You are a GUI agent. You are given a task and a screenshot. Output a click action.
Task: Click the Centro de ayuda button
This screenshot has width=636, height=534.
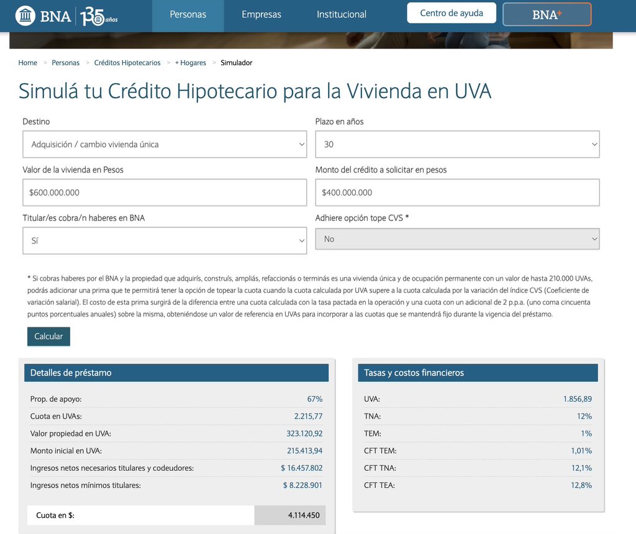tap(452, 13)
